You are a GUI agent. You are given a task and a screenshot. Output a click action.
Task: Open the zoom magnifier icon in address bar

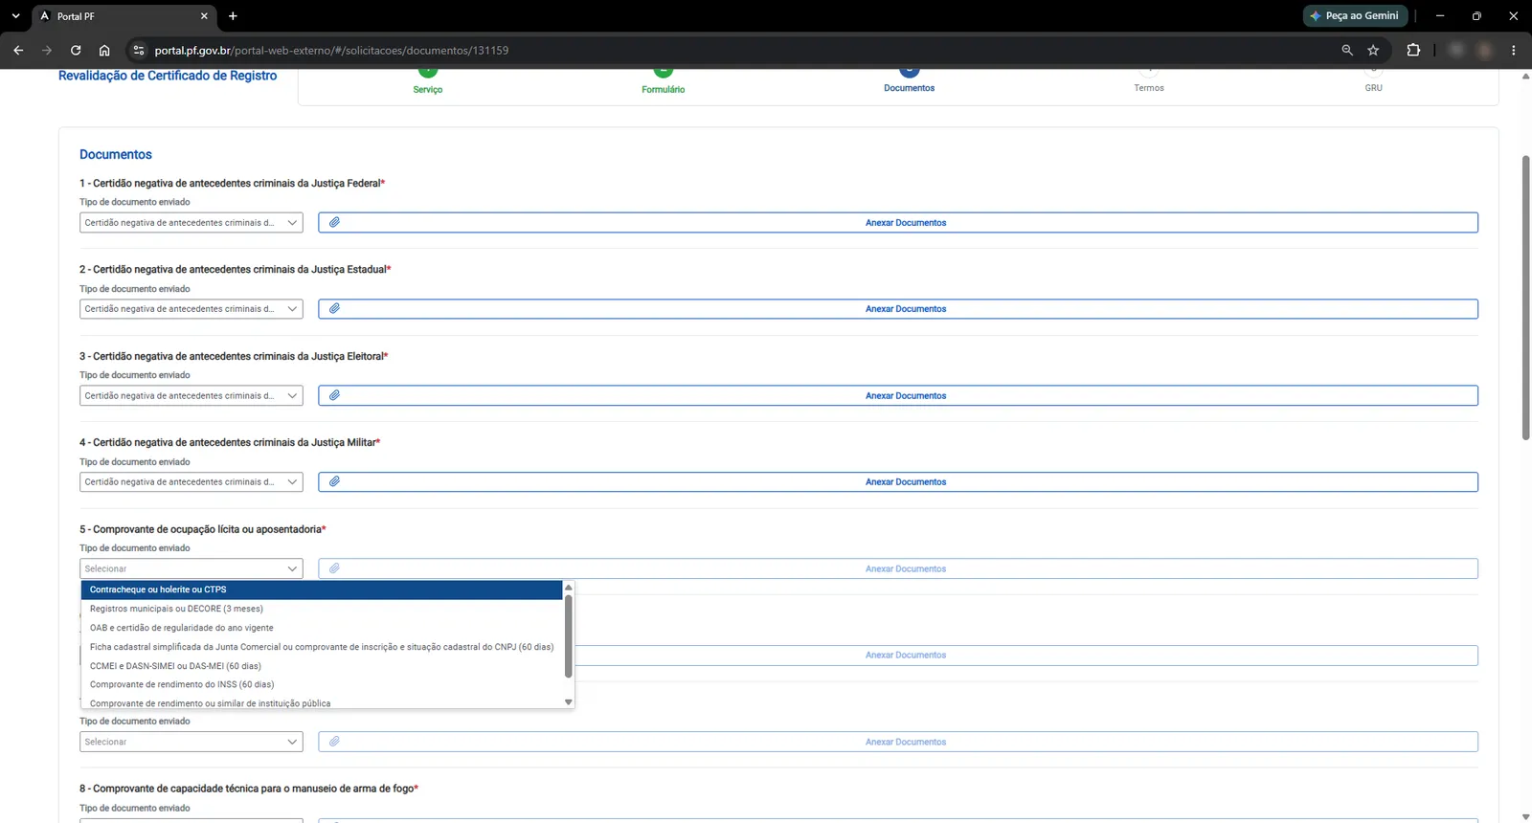pos(1347,50)
